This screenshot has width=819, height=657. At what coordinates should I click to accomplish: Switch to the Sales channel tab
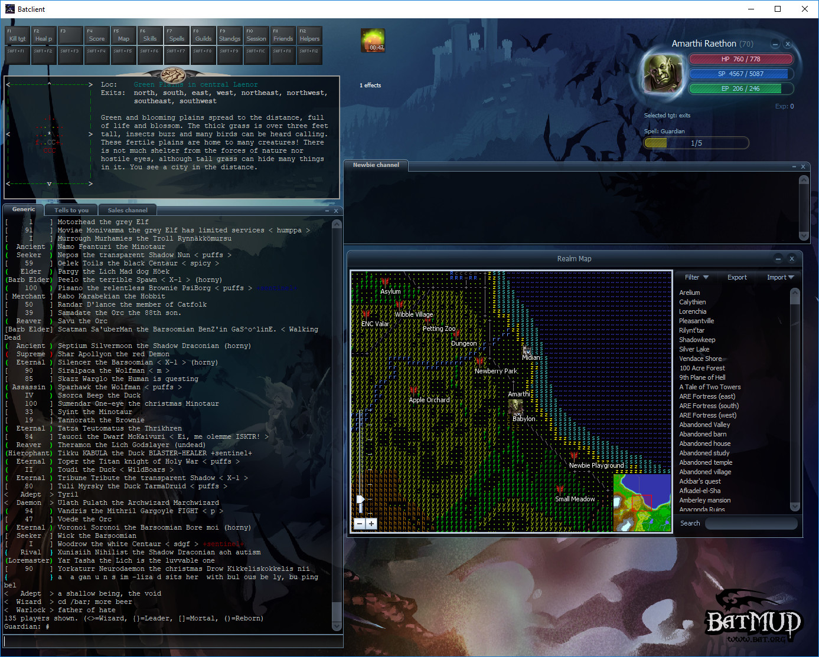pyautogui.click(x=127, y=210)
